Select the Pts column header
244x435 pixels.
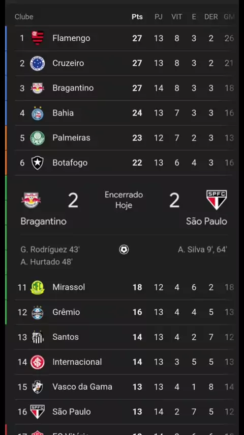[137, 17]
